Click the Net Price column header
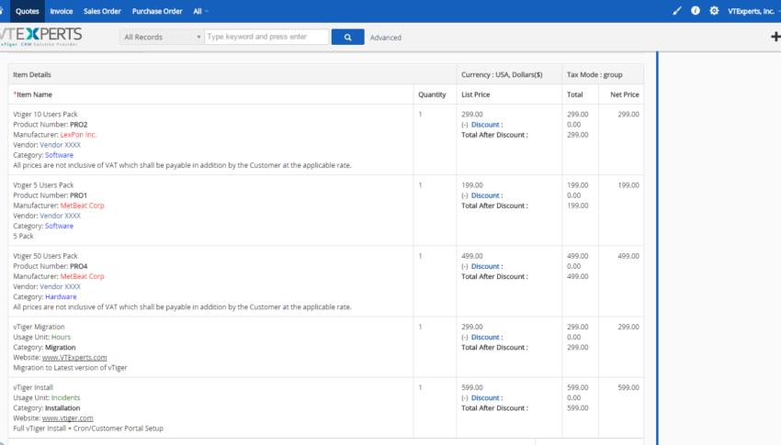 (x=625, y=95)
